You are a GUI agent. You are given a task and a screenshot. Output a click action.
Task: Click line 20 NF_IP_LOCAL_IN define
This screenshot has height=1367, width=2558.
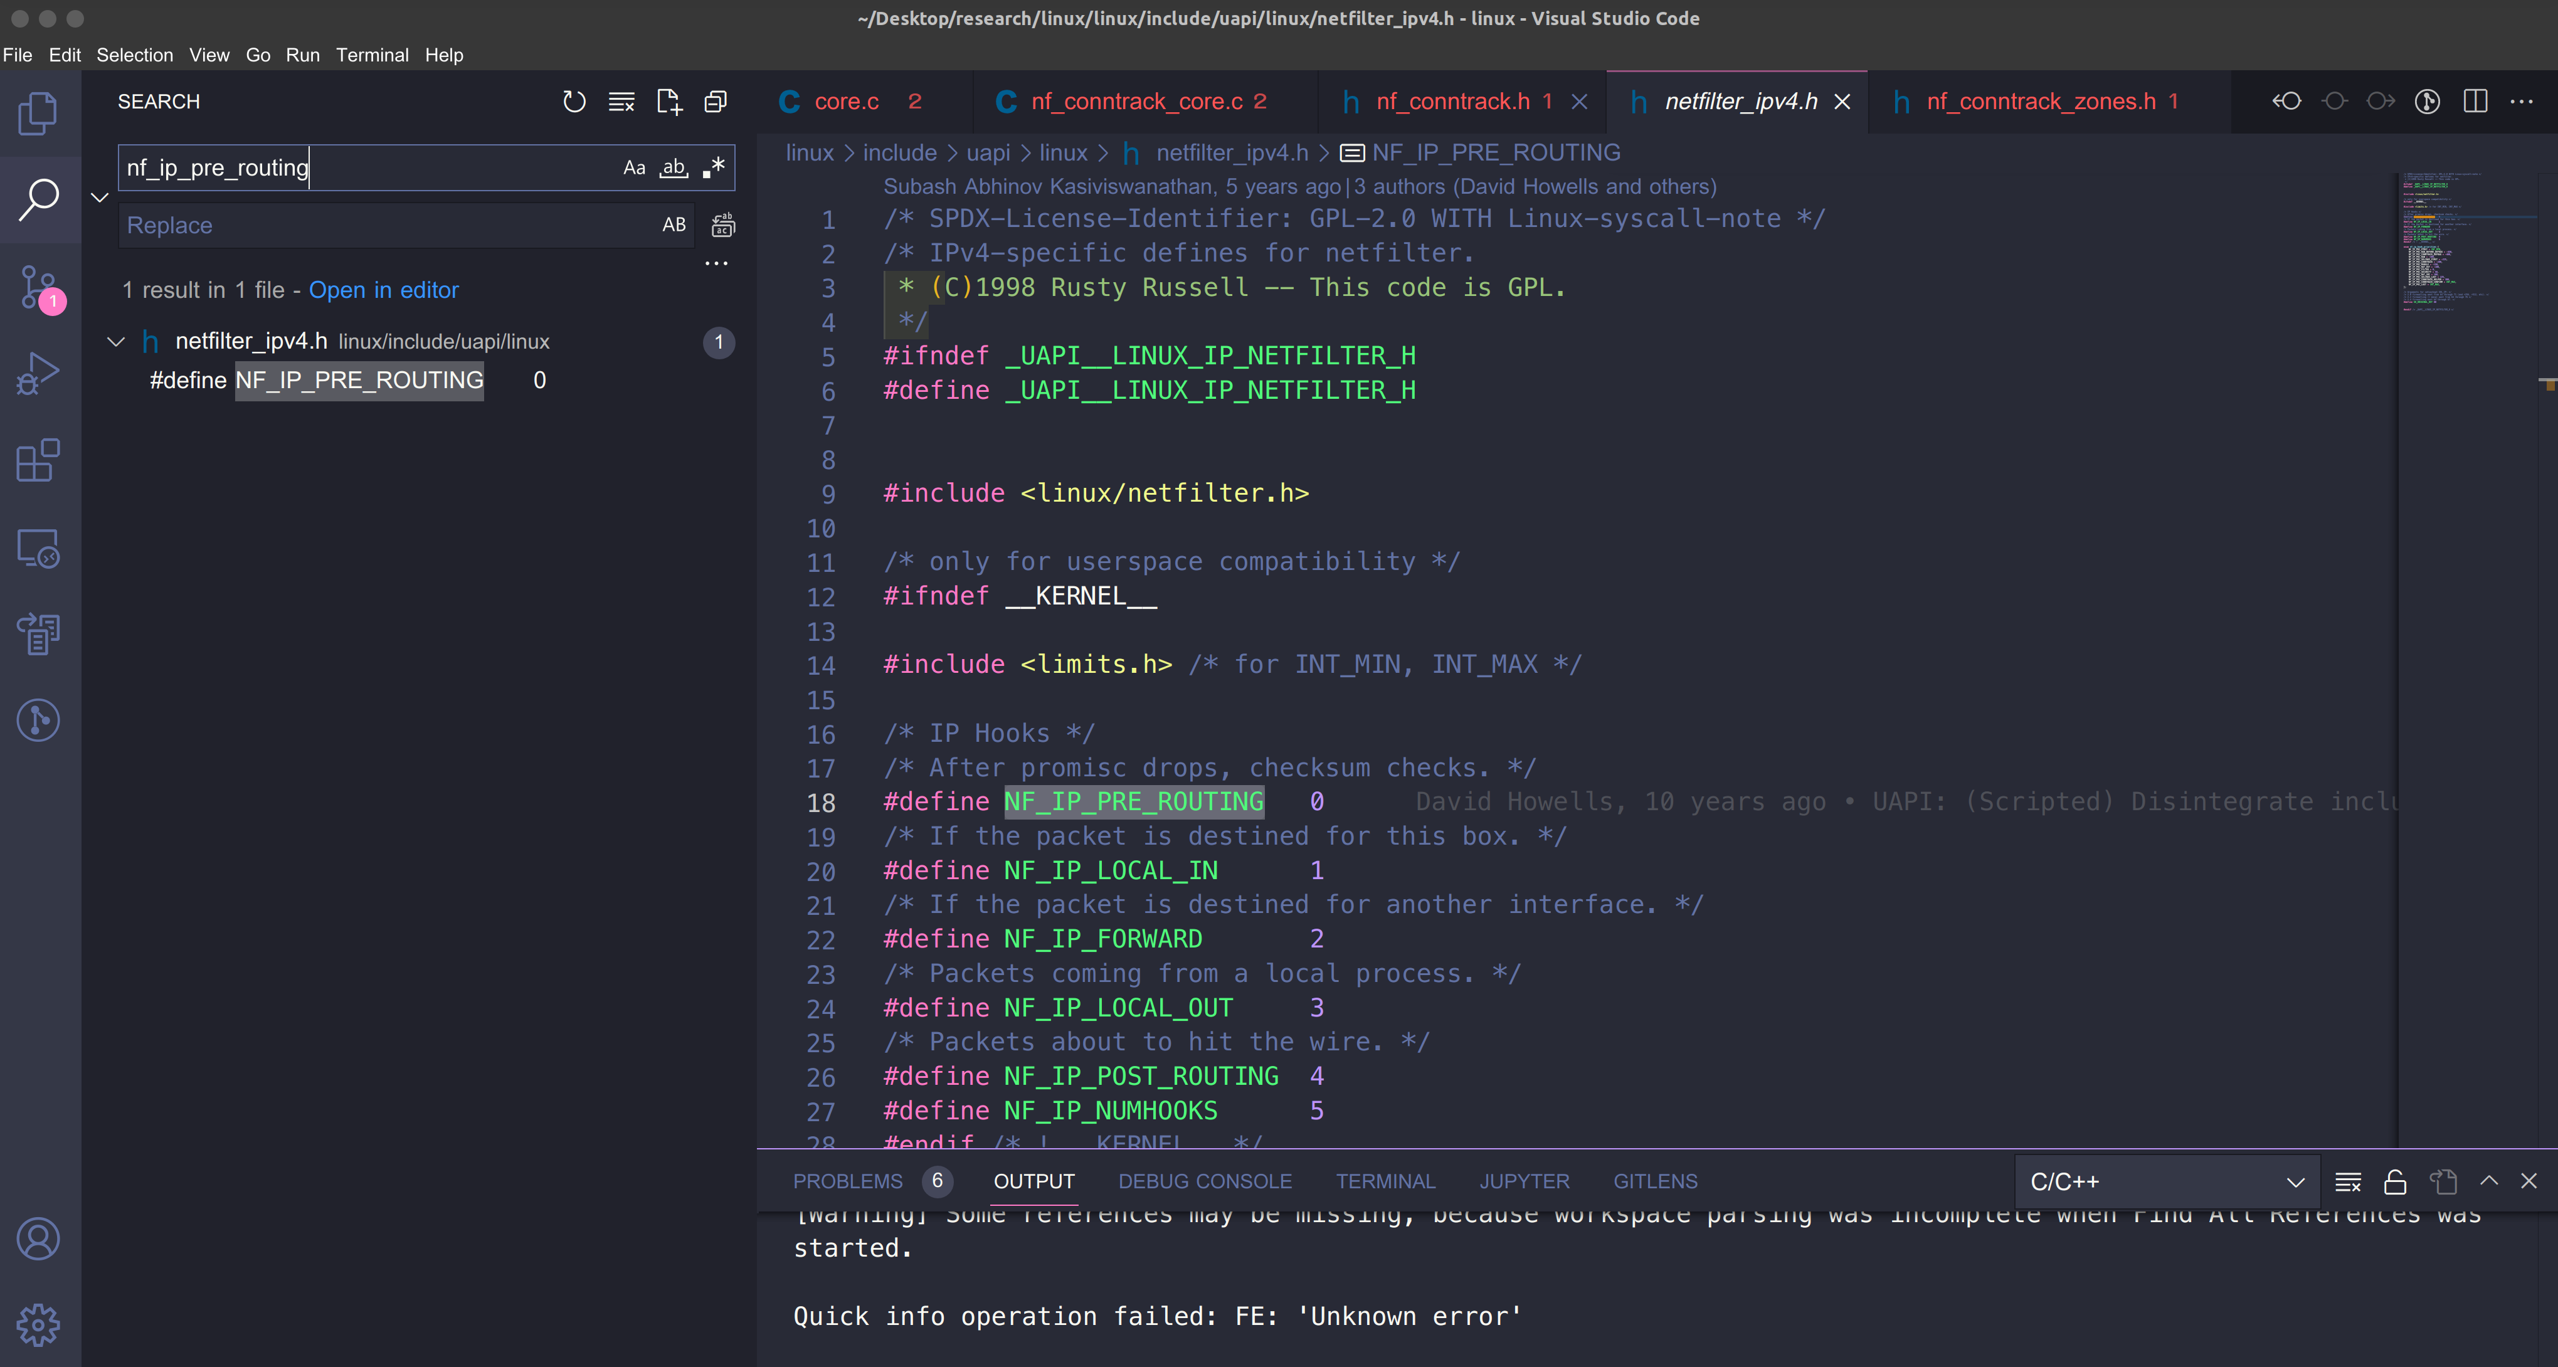[x=1103, y=870]
